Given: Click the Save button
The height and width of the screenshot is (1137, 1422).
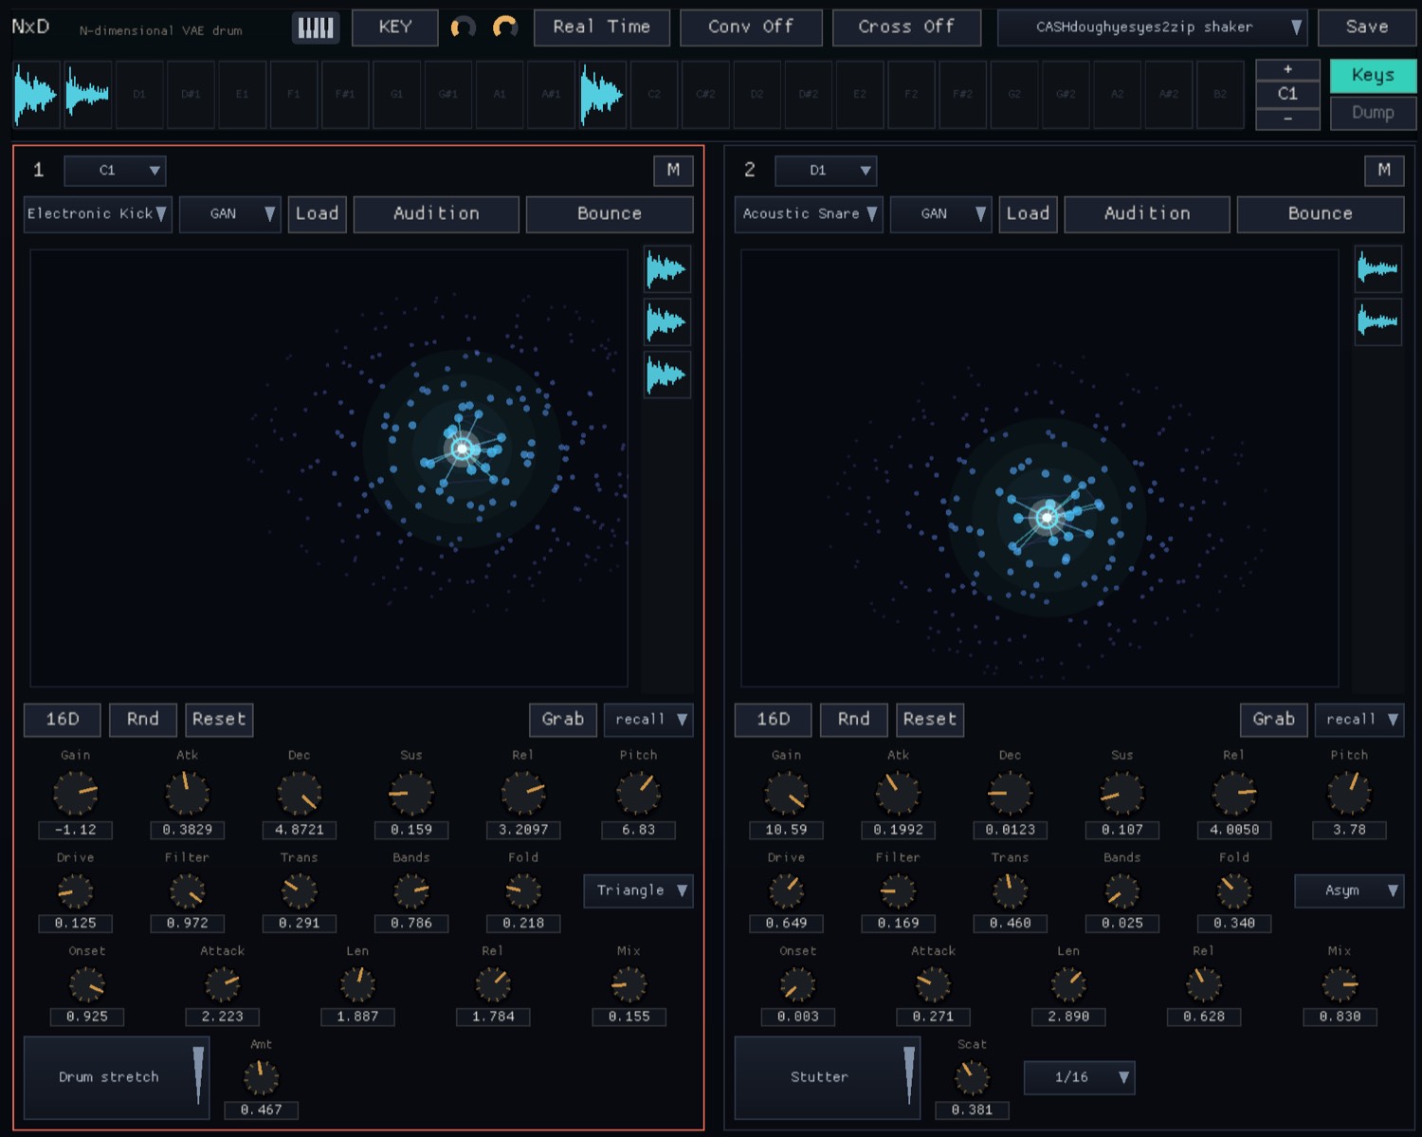Looking at the screenshot, I should [x=1367, y=28].
